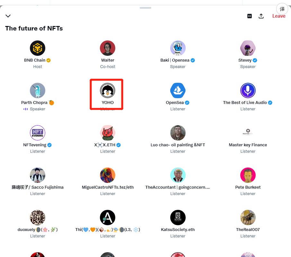Click the Baki | Opensea name
291x257 pixels.
tap(175, 60)
